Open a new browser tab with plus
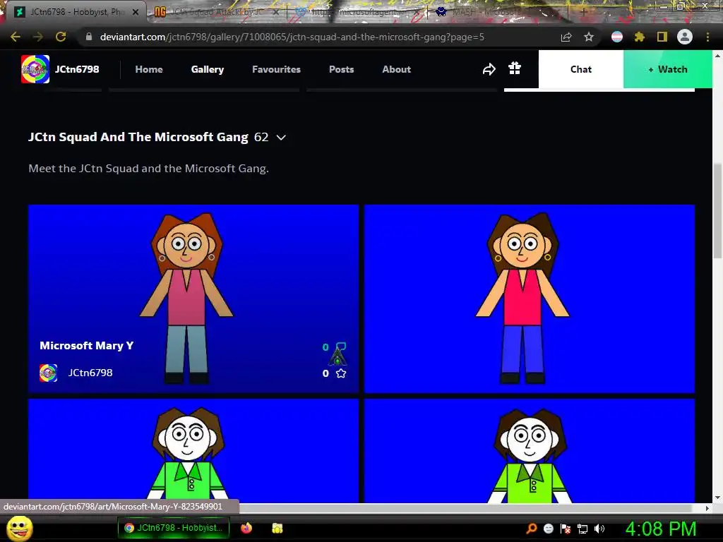The height and width of the screenshot is (542, 723). pyautogui.click(x=583, y=12)
